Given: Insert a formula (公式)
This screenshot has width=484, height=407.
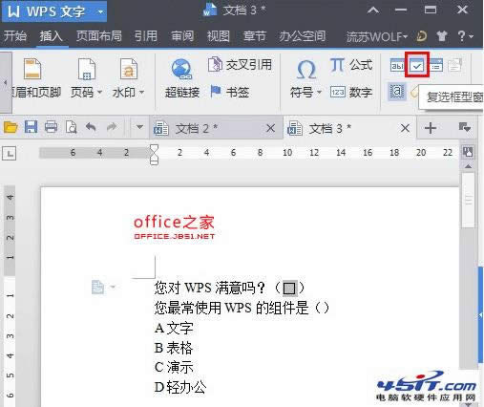Looking at the screenshot, I should [x=351, y=65].
